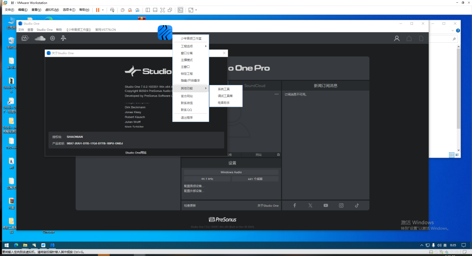The image size is (472, 256).
Task: Click the blue help icon in background window
Action: coord(458,30)
